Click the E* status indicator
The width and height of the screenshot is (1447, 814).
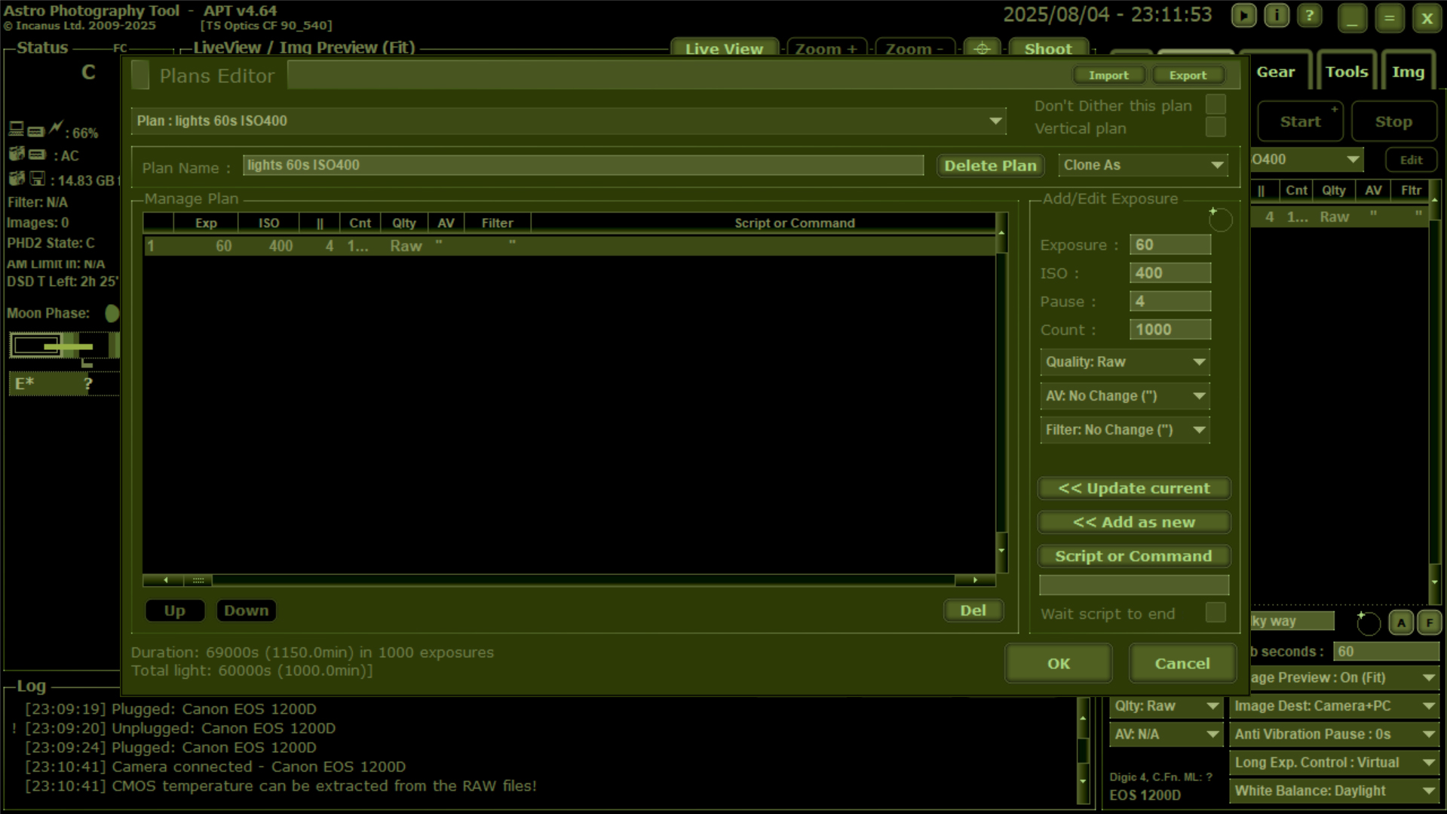pos(24,383)
